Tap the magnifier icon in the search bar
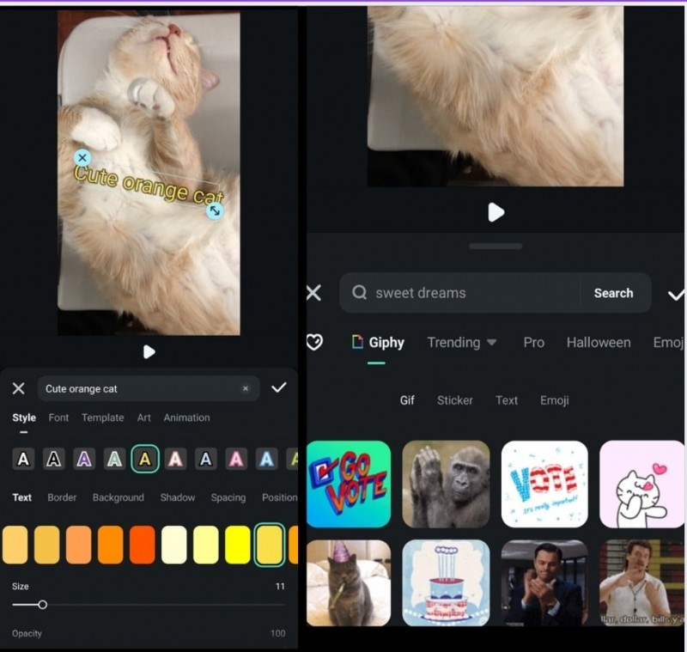687x652 pixels. [359, 293]
